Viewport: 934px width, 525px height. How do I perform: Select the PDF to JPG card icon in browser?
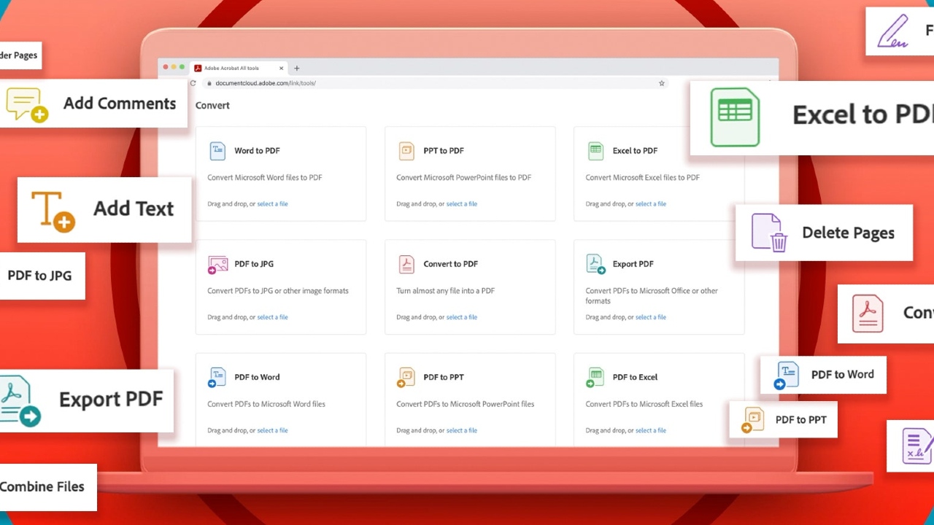tap(217, 265)
